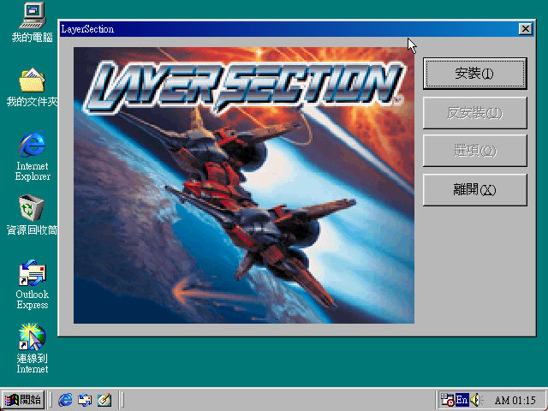
Task: Click the LayerSection window title bar
Action: coord(296,29)
